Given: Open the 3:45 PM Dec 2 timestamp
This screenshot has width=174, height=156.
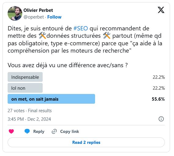Looking at the screenshot, I should click(29, 119).
